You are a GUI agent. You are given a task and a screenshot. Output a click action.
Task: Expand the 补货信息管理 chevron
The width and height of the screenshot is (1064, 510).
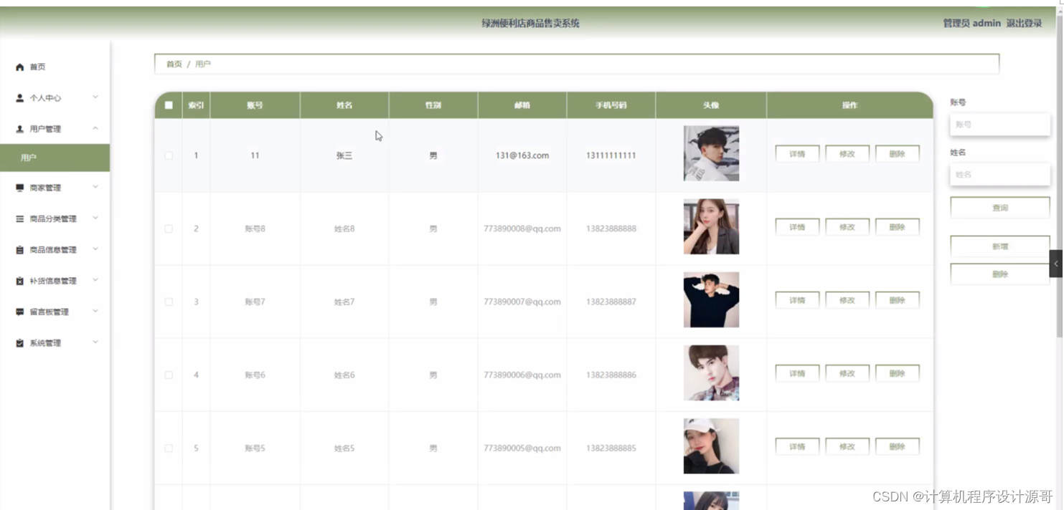(95, 280)
